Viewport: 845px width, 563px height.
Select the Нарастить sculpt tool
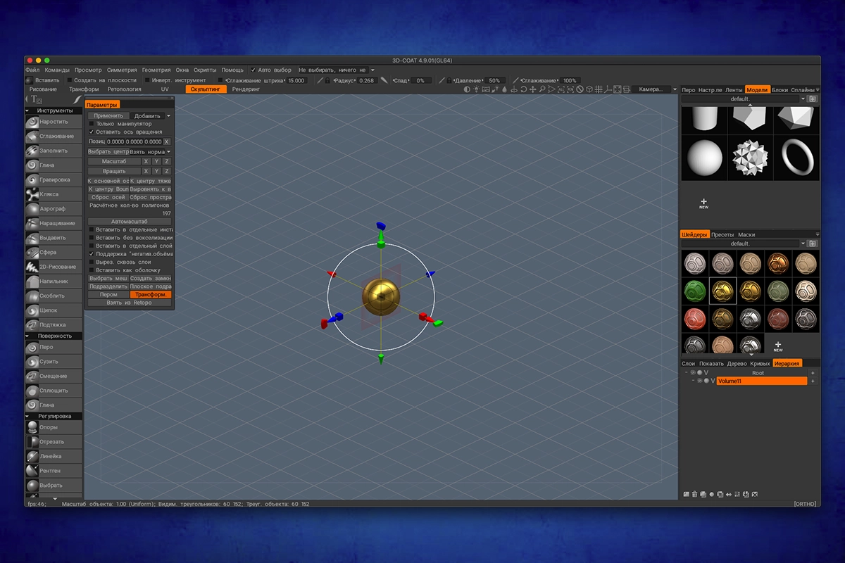click(x=54, y=122)
